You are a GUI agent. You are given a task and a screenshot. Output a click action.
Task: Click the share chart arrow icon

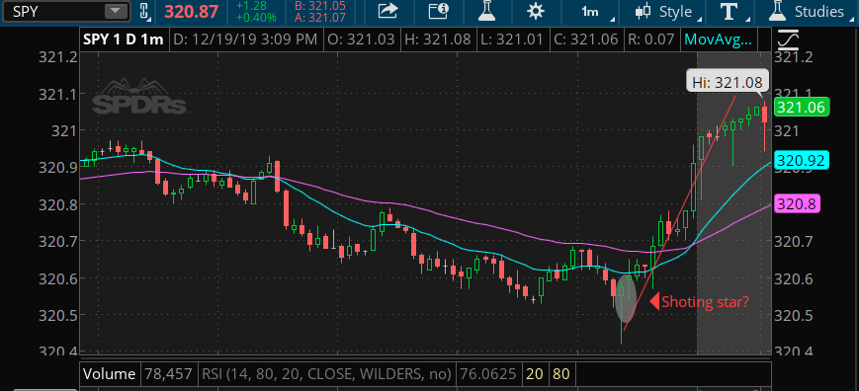tap(387, 11)
